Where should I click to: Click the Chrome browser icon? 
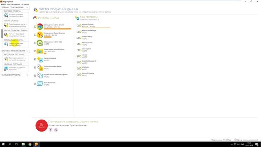pos(40,27)
